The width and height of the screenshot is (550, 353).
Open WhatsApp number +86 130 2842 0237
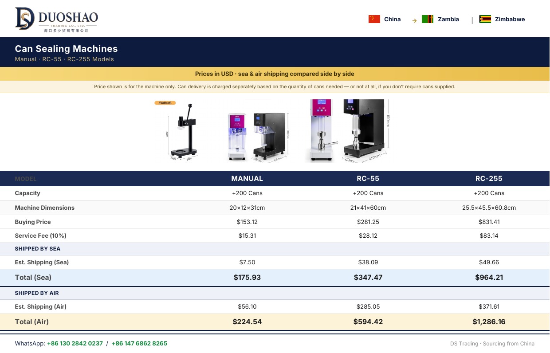point(75,343)
